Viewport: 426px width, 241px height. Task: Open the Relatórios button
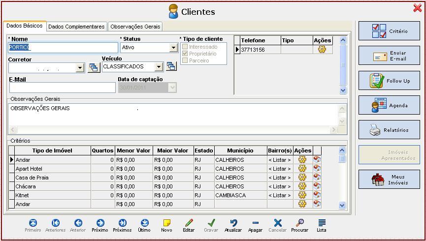(x=389, y=130)
